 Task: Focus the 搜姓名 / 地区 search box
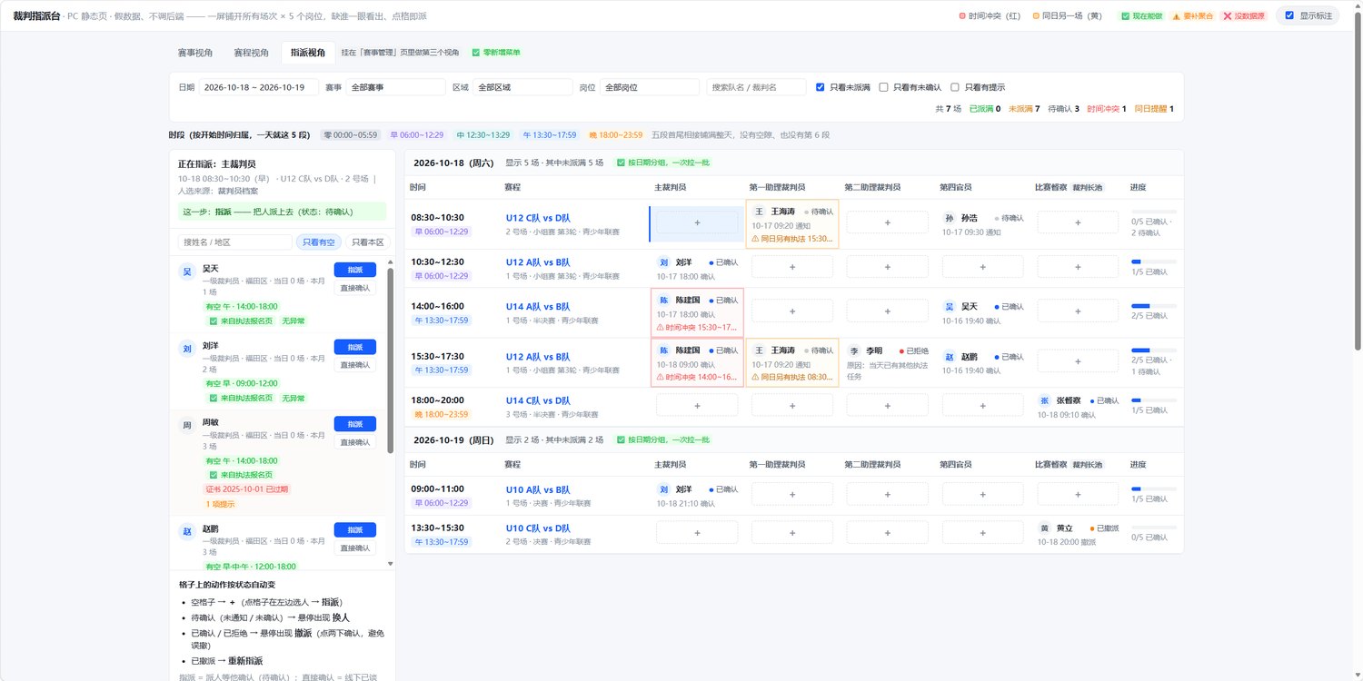pyautogui.click(x=235, y=242)
